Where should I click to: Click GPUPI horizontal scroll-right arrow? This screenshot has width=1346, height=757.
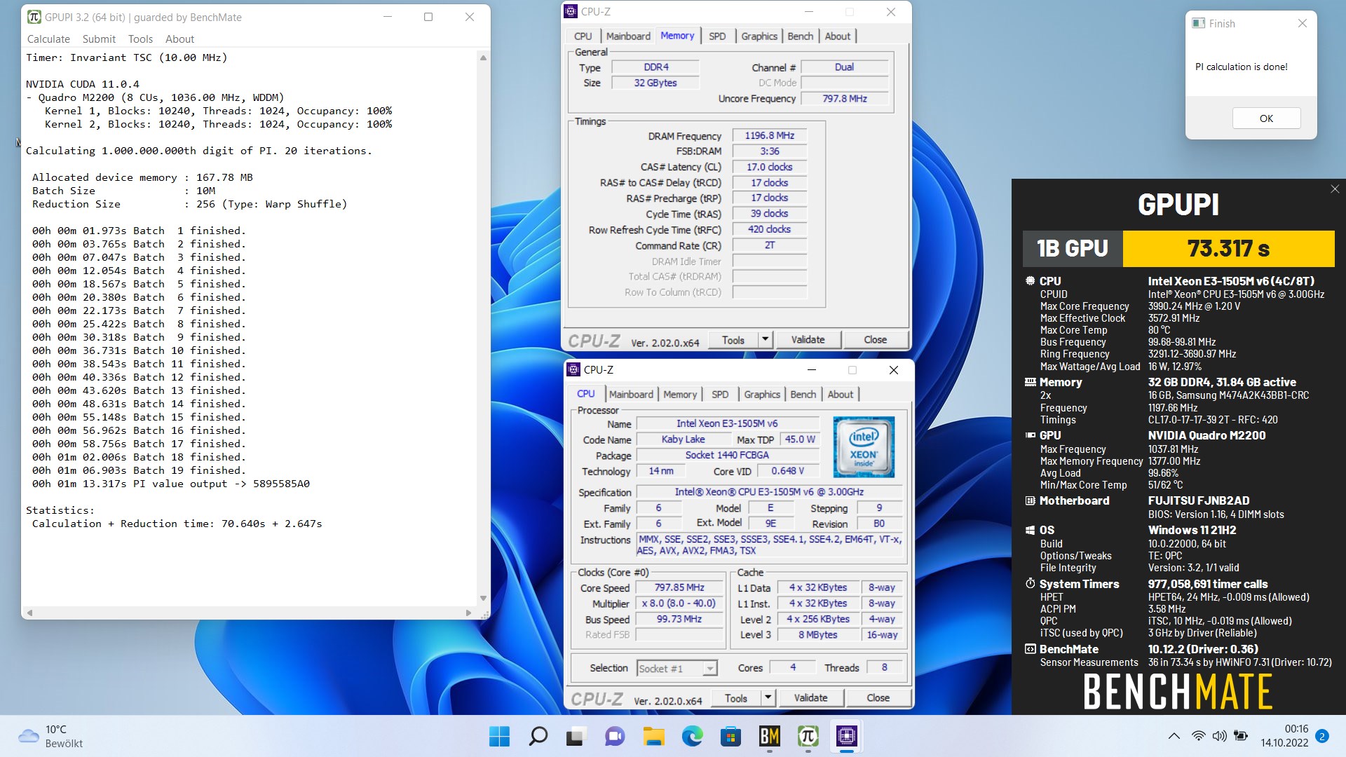(x=468, y=613)
